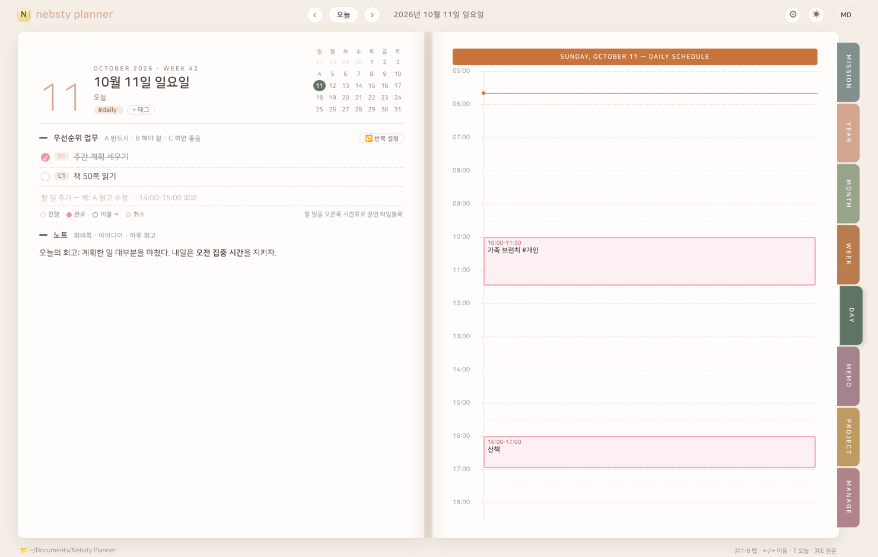Select the 가족 브런치 time block

coord(650,261)
